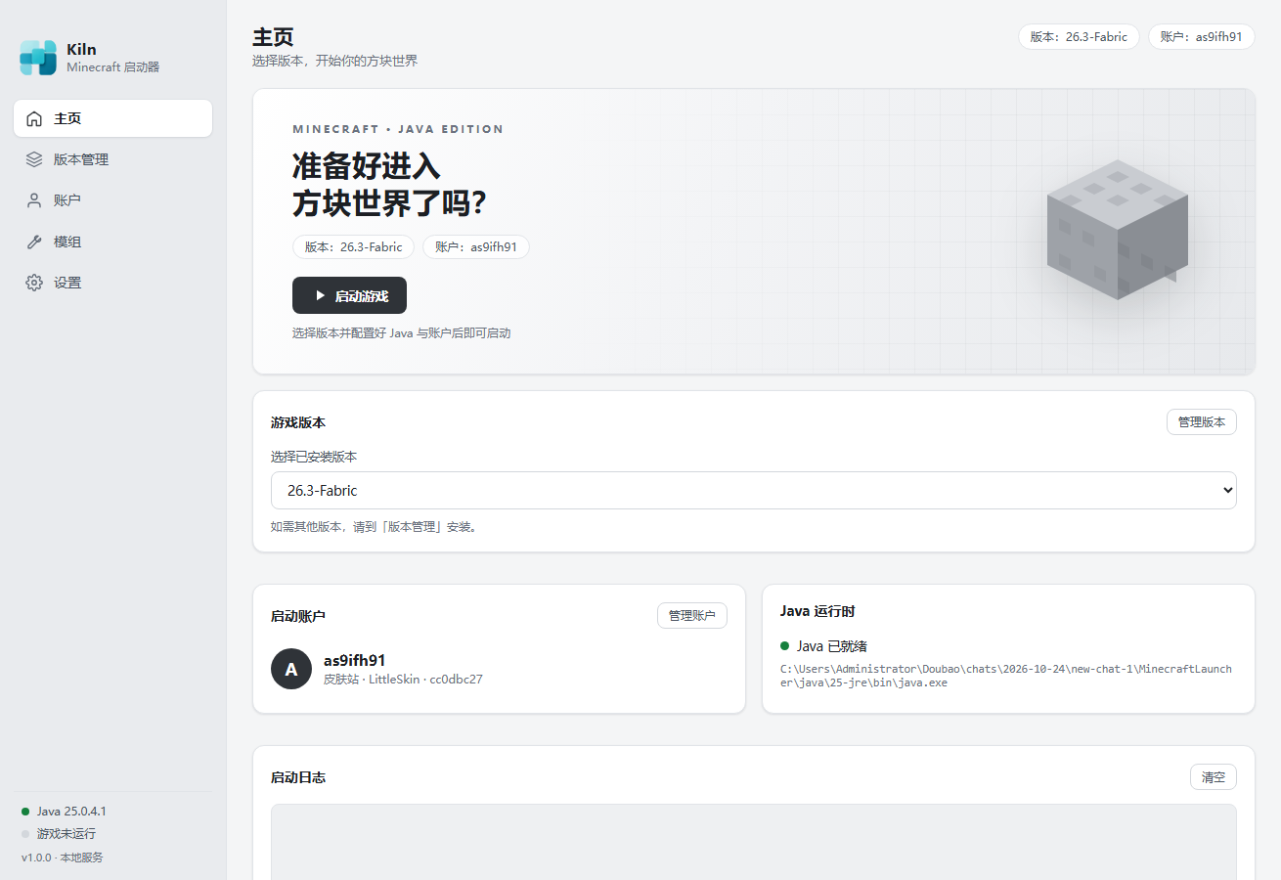This screenshot has height=880, width=1281.
Task: Click the 管理版本 button
Action: (x=1202, y=422)
